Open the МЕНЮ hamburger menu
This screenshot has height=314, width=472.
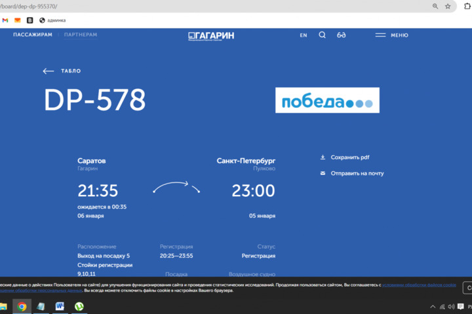pyautogui.click(x=391, y=35)
